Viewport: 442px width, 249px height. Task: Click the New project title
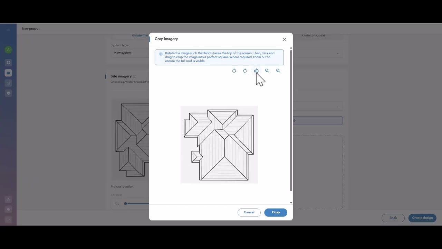click(x=31, y=29)
